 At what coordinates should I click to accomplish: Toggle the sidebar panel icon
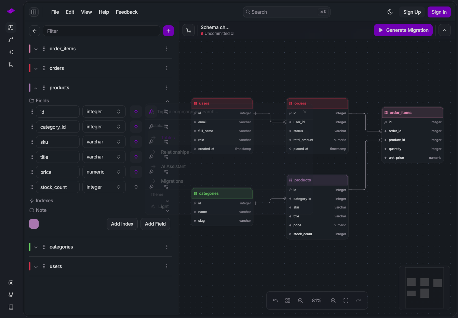34,12
